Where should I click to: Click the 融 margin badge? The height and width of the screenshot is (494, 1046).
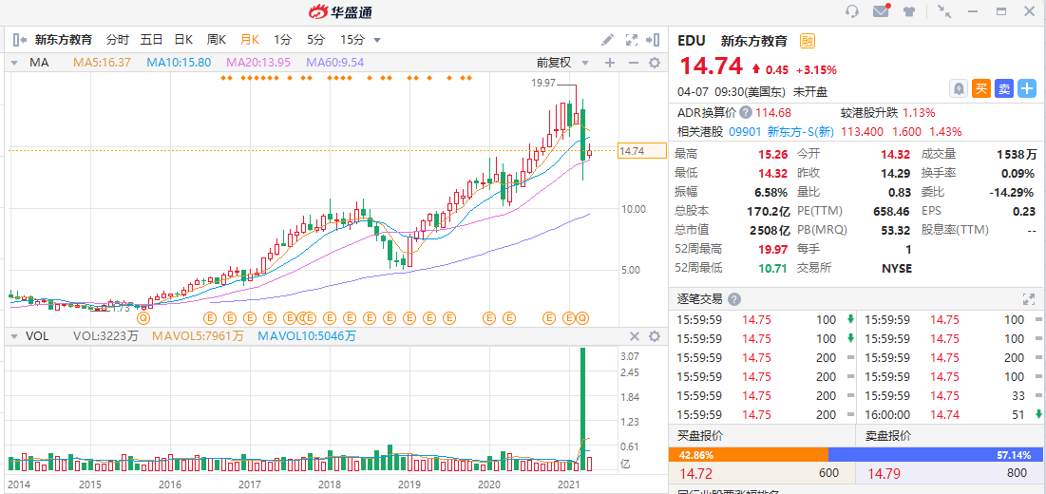[x=808, y=41]
